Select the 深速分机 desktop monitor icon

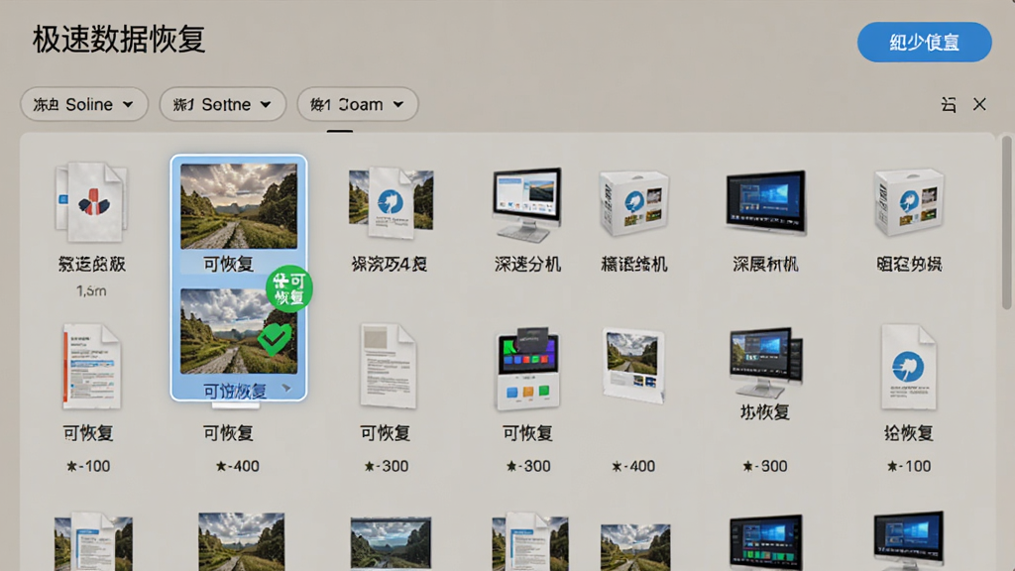(x=527, y=203)
